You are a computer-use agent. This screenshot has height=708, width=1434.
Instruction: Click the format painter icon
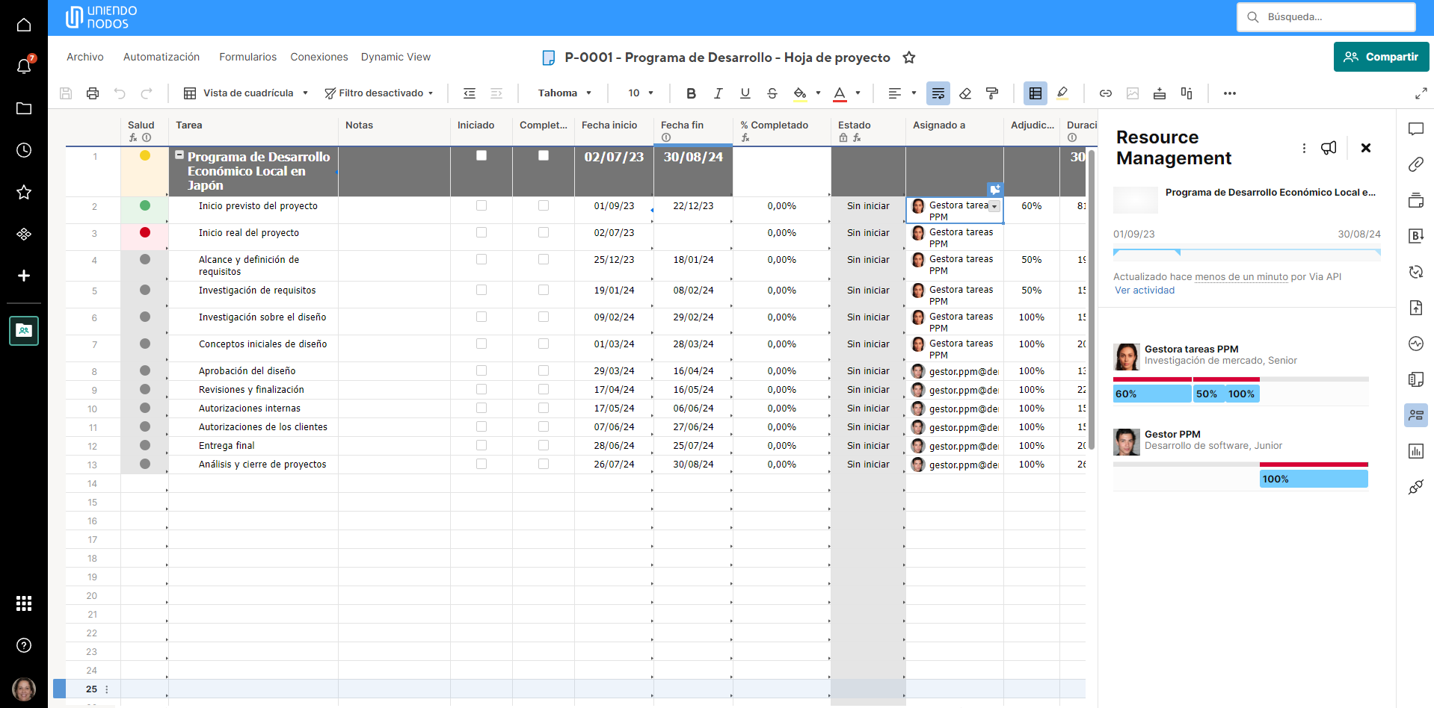pos(992,93)
